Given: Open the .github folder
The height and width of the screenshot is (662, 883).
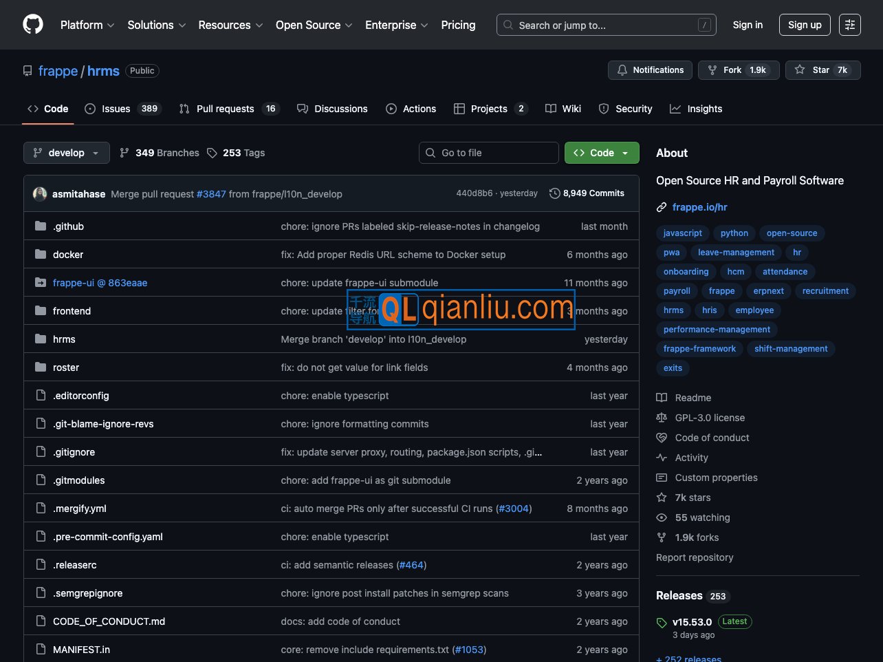Looking at the screenshot, I should click(68, 226).
